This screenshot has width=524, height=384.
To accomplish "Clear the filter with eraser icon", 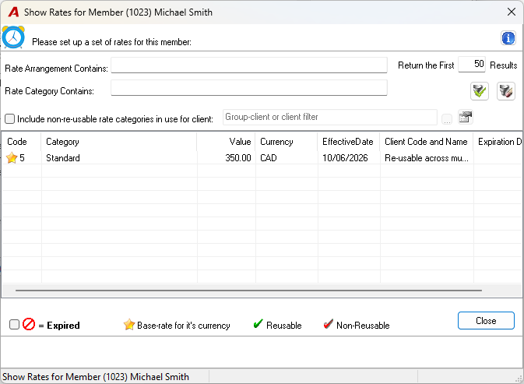I will 505,91.
